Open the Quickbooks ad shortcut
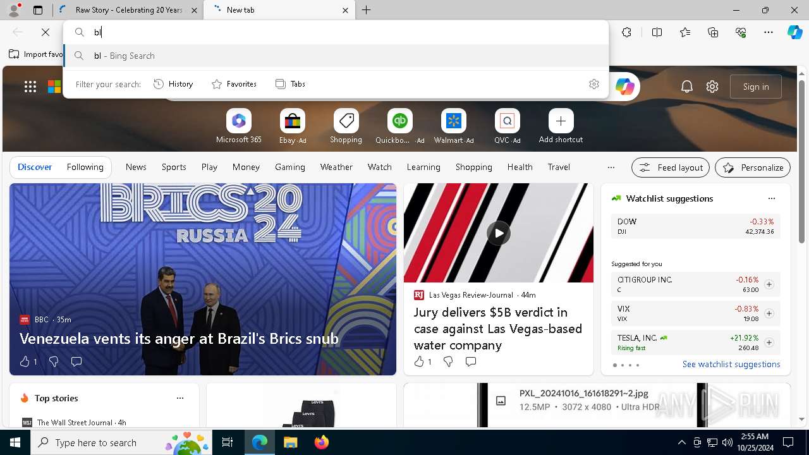The height and width of the screenshot is (455, 809). click(x=399, y=126)
